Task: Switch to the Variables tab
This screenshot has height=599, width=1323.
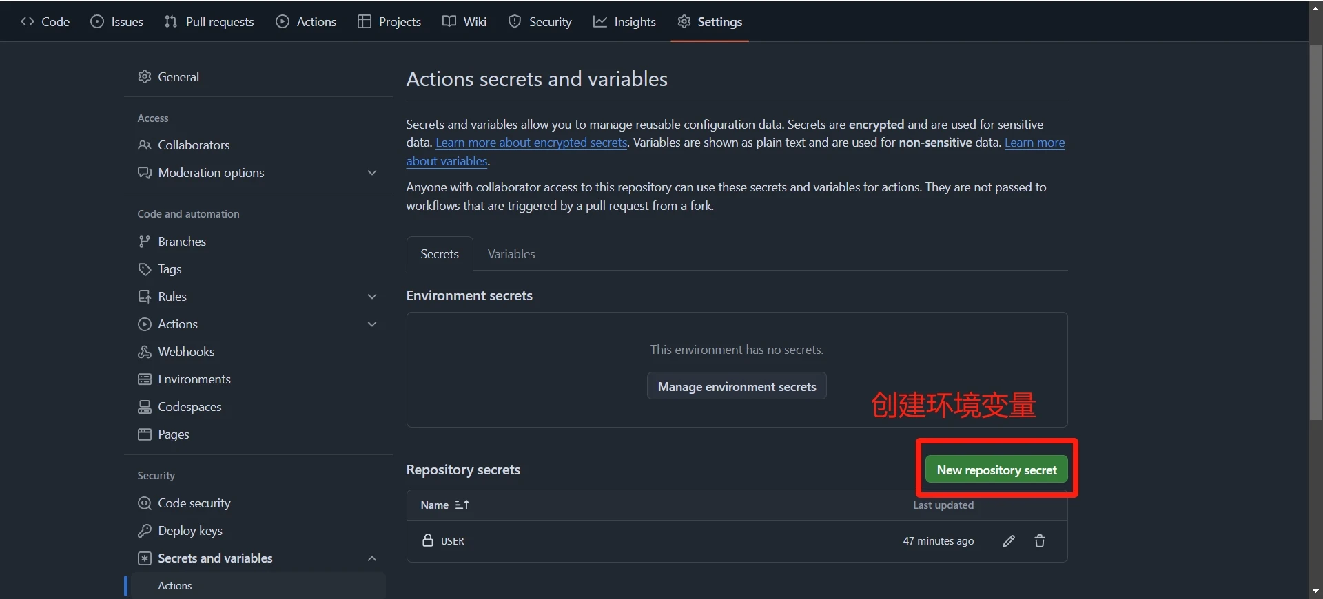Action: [x=511, y=253]
